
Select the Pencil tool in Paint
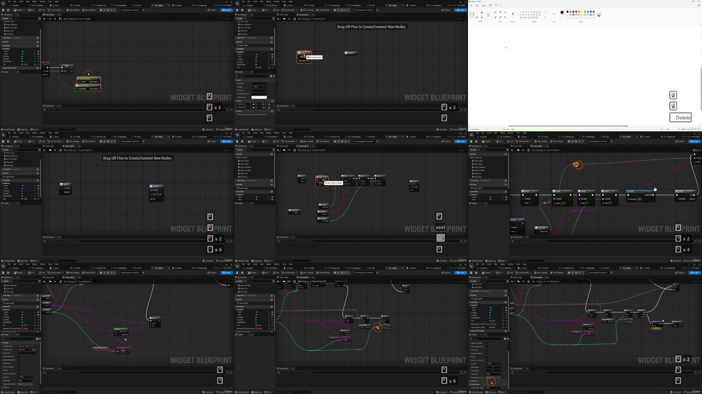pyautogui.click(x=495, y=12)
